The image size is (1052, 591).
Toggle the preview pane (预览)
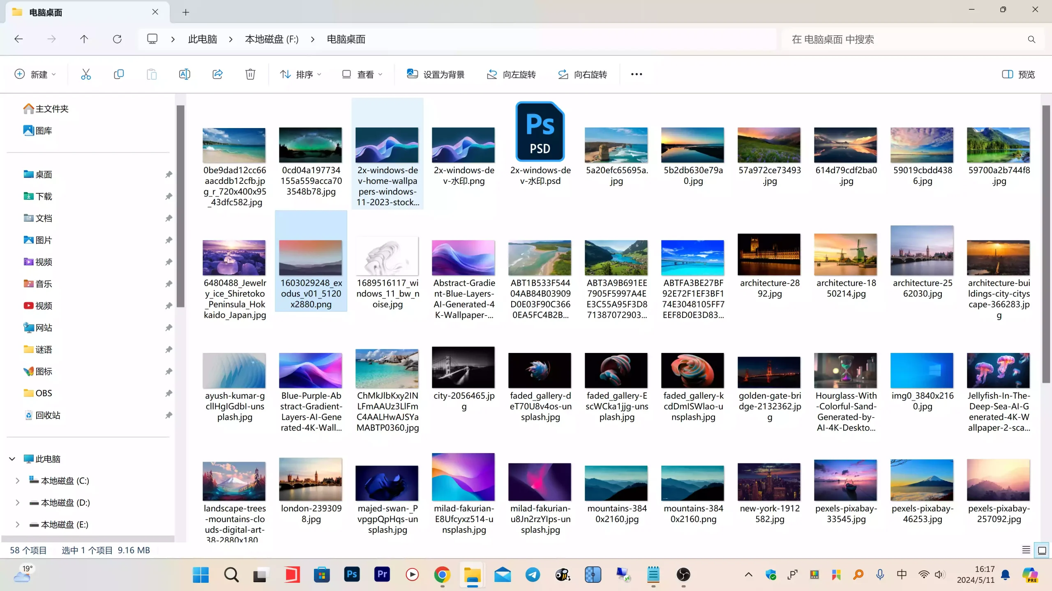(x=1018, y=74)
